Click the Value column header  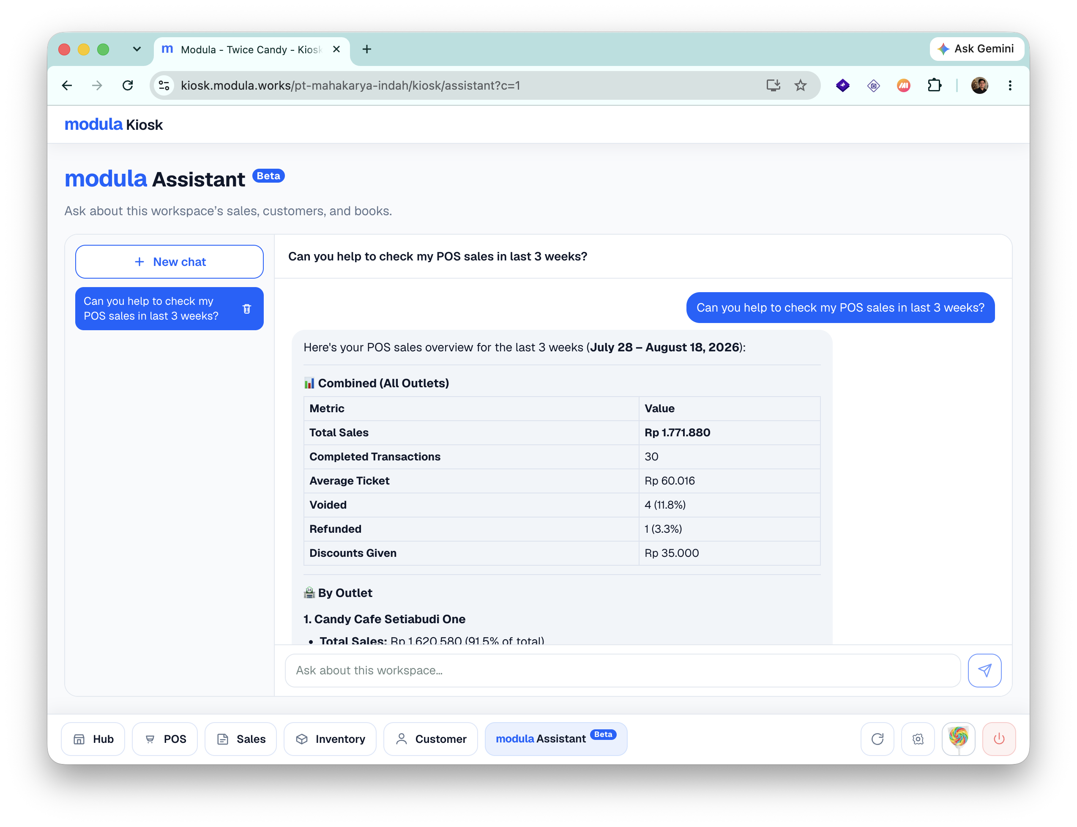[x=659, y=408]
